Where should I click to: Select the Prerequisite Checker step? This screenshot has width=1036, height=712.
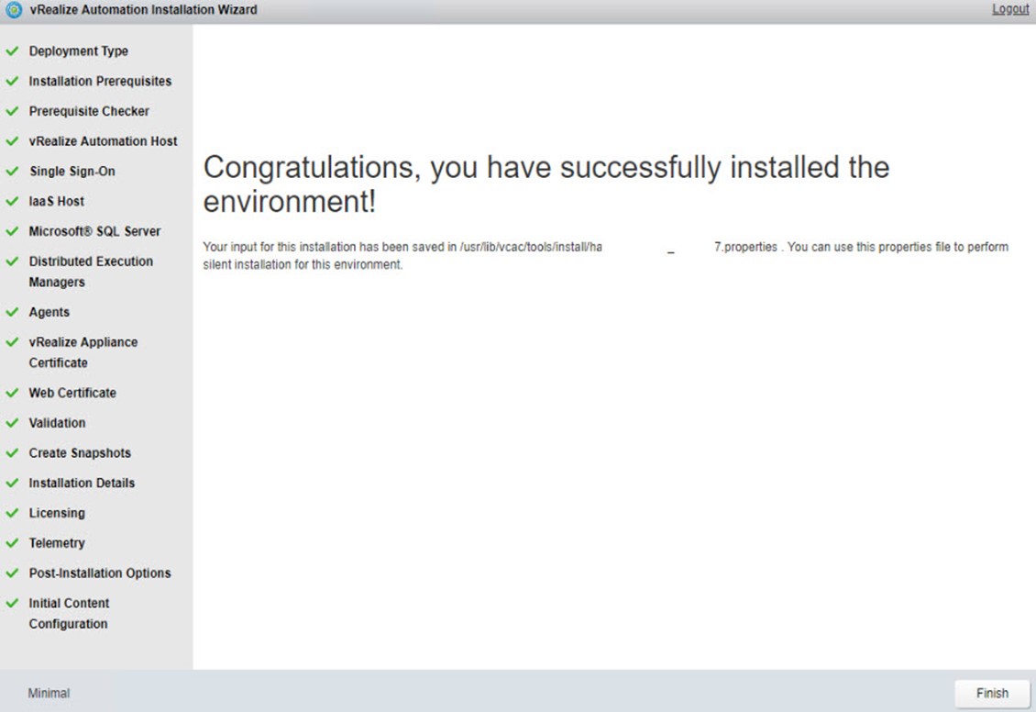point(89,111)
